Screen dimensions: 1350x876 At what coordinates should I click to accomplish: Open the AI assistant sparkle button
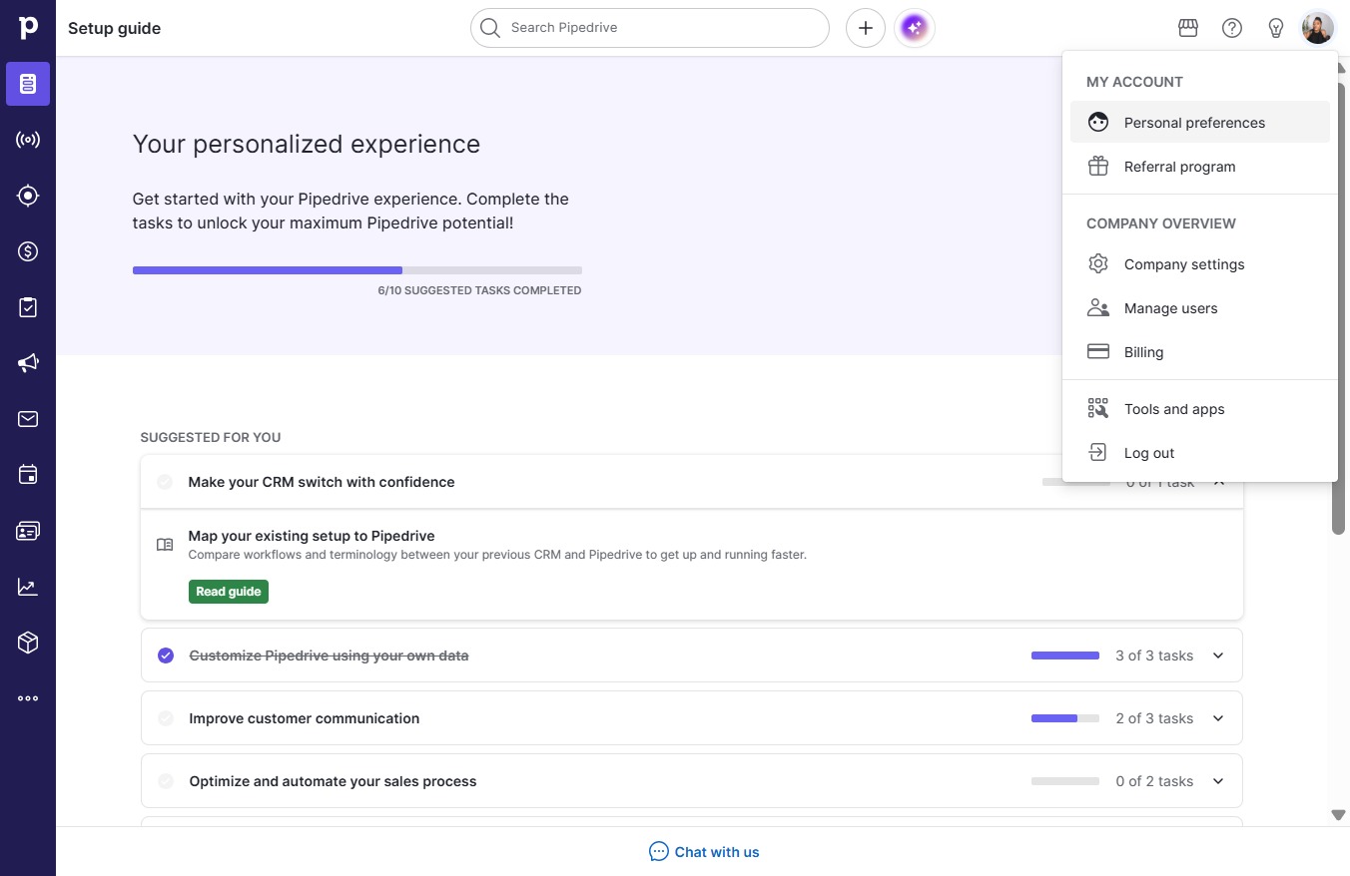tap(915, 28)
